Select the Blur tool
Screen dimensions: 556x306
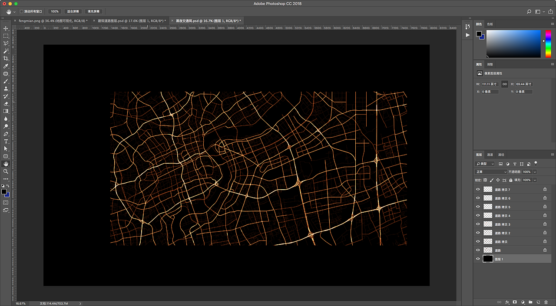click(6, 118)
